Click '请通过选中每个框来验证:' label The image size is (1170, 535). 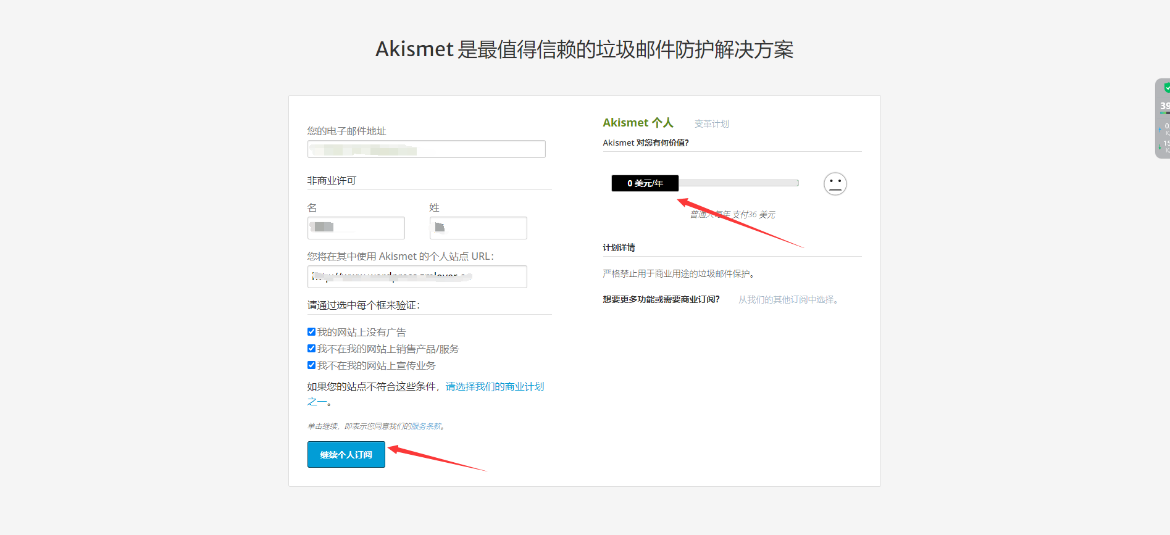[x=364, y=305]
